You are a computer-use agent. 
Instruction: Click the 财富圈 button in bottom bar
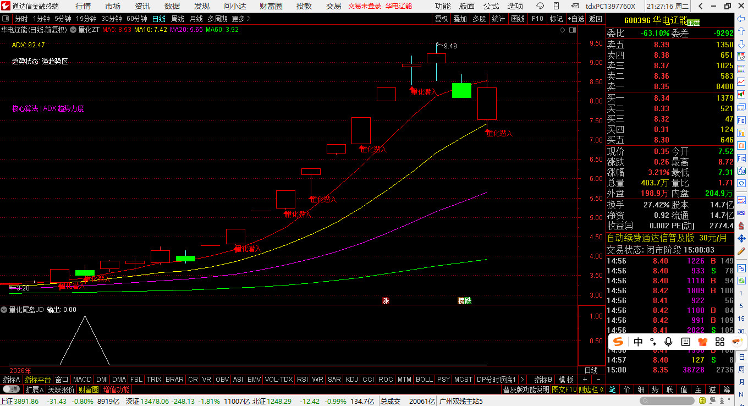tap(89, 389)
